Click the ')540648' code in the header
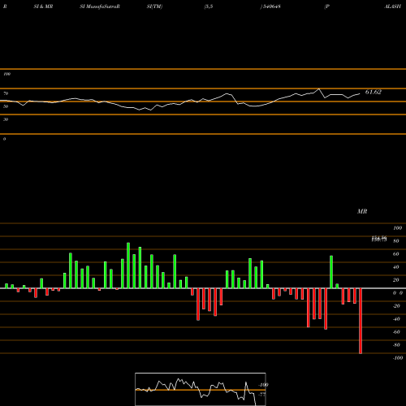 coord(270,6)
